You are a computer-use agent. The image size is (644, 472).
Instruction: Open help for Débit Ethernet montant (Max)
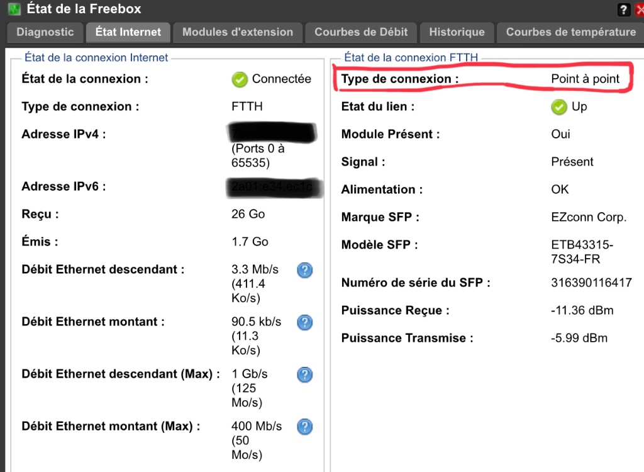tap(304, 427)
